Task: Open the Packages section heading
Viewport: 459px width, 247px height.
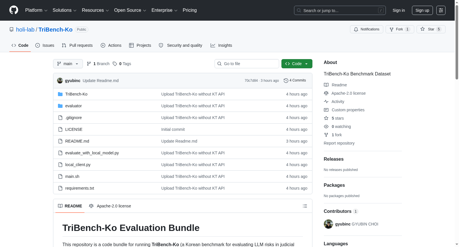Action: [x=334, y=185]
